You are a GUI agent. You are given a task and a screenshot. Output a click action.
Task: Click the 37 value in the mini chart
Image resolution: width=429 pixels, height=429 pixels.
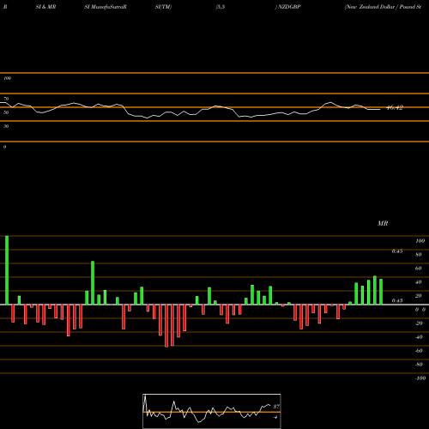276,407
